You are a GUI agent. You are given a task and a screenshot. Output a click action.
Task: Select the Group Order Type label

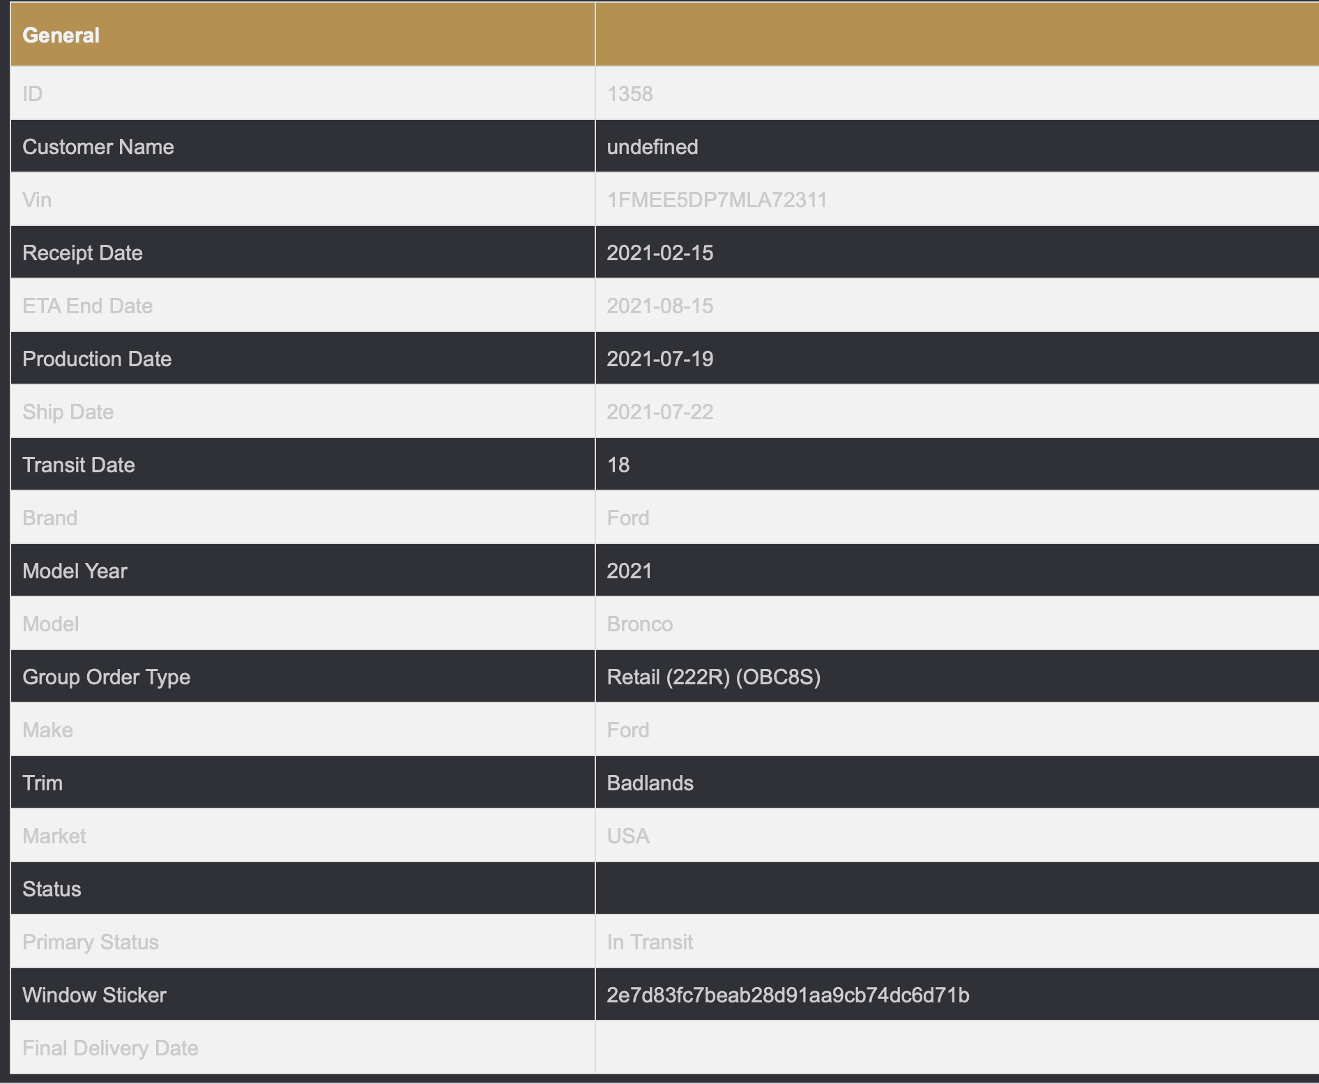point(106,677)
